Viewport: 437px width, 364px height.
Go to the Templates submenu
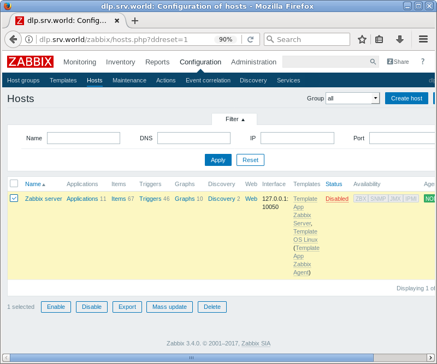tap(63, 80)
